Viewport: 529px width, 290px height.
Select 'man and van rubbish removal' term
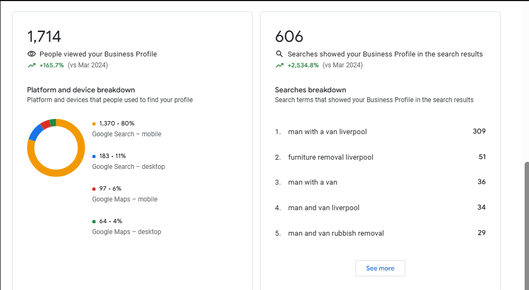(x=336, y=234)
